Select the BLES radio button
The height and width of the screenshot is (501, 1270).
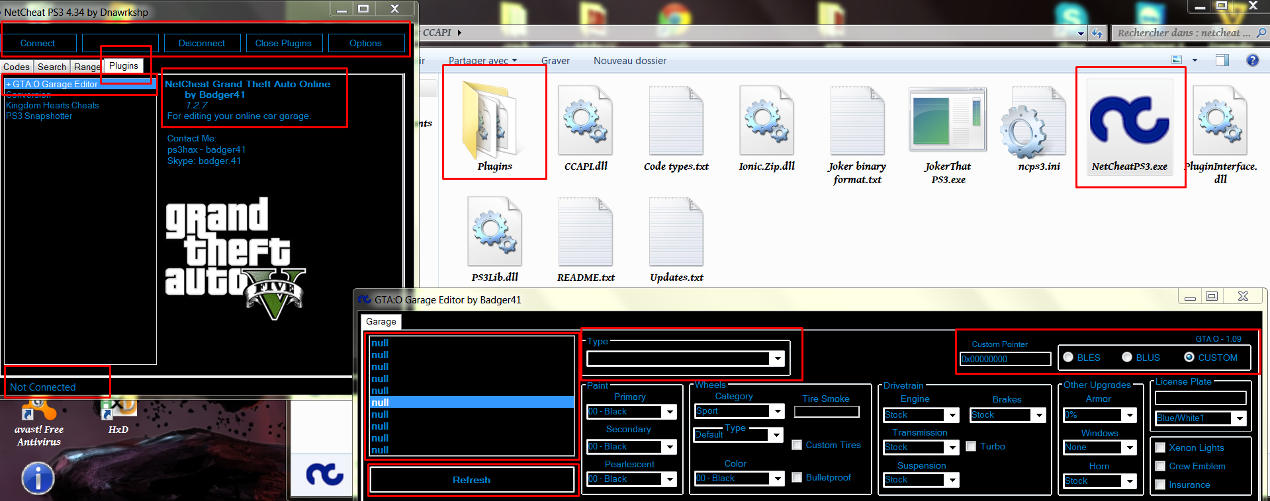point(1068,357)
